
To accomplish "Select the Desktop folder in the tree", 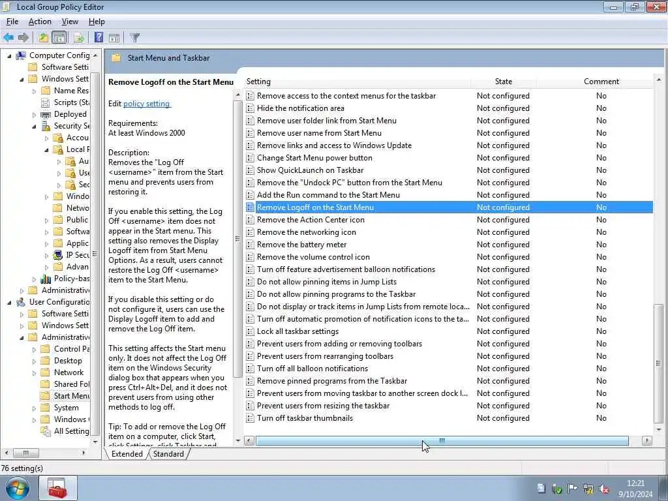I will 68,360.
